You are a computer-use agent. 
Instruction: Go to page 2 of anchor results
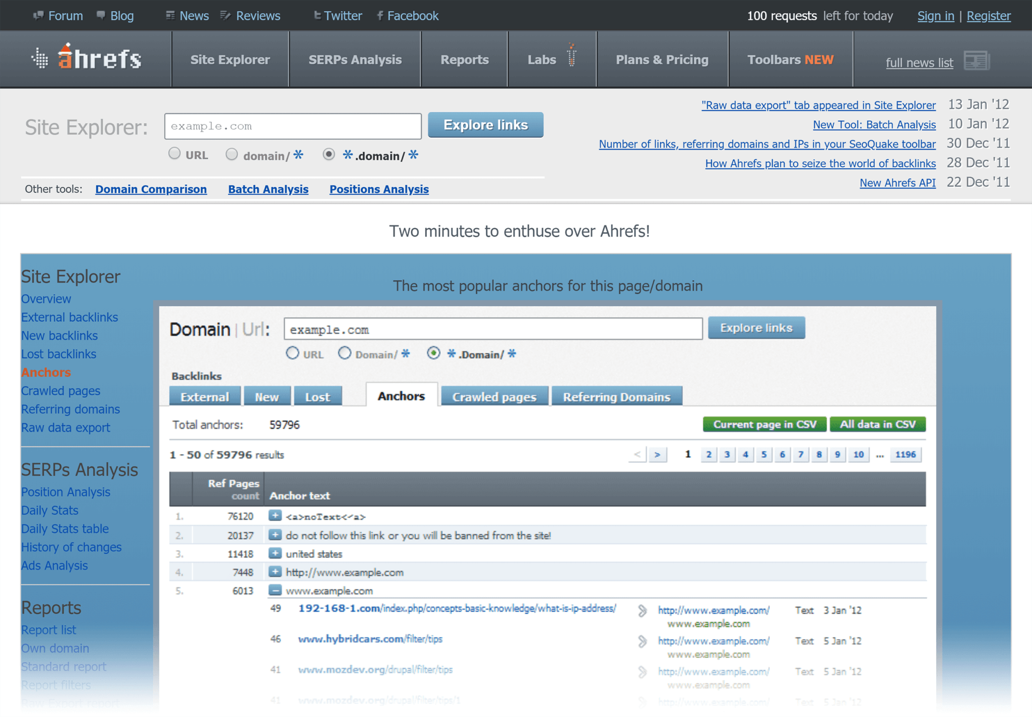click(708, 454)
